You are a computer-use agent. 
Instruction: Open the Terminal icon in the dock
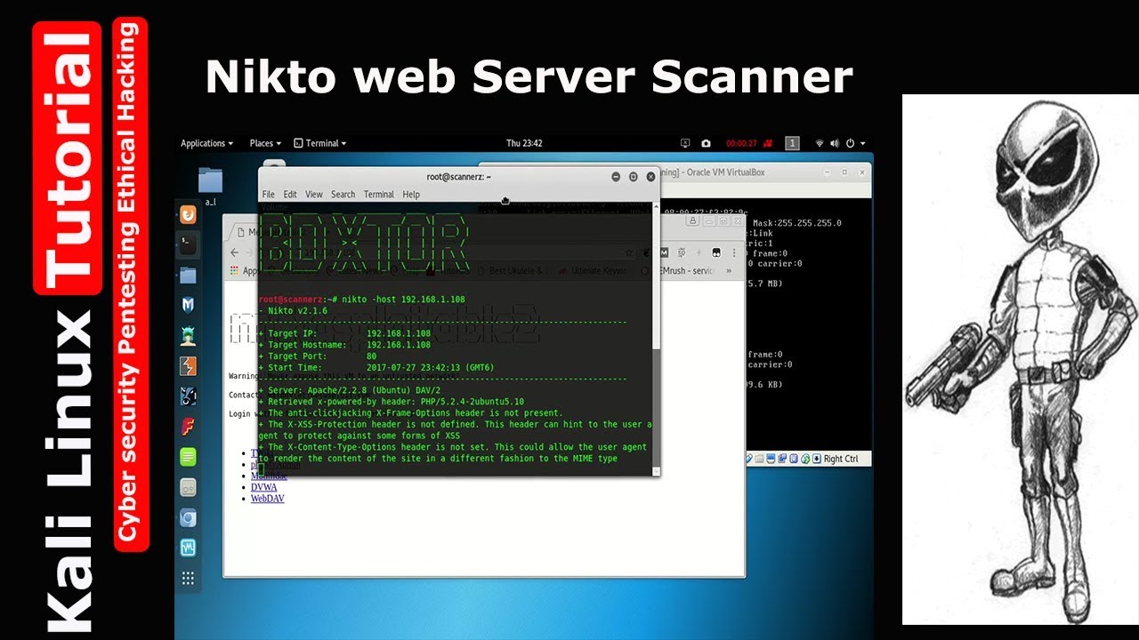(188, 244)
